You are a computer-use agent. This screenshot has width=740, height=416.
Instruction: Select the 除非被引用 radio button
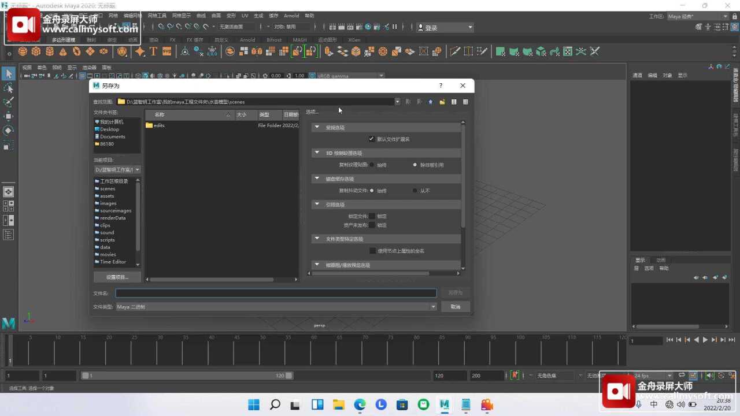click(415, 165)
